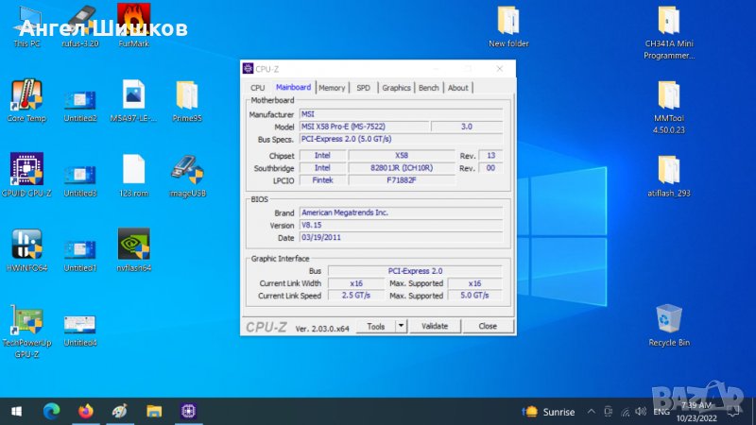The height and width of the screenshot is (425, 756).
Task: Select the nvflash64 desktop icon
Action: [x=133, y=245]
